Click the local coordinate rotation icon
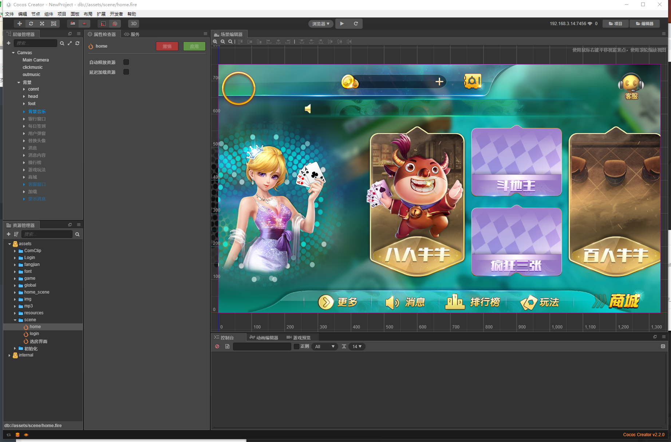This screenshot has width=671, height=442. [103, 24]
